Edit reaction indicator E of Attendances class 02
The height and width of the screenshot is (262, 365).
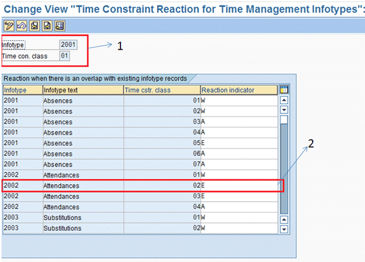tap(239, 186)
